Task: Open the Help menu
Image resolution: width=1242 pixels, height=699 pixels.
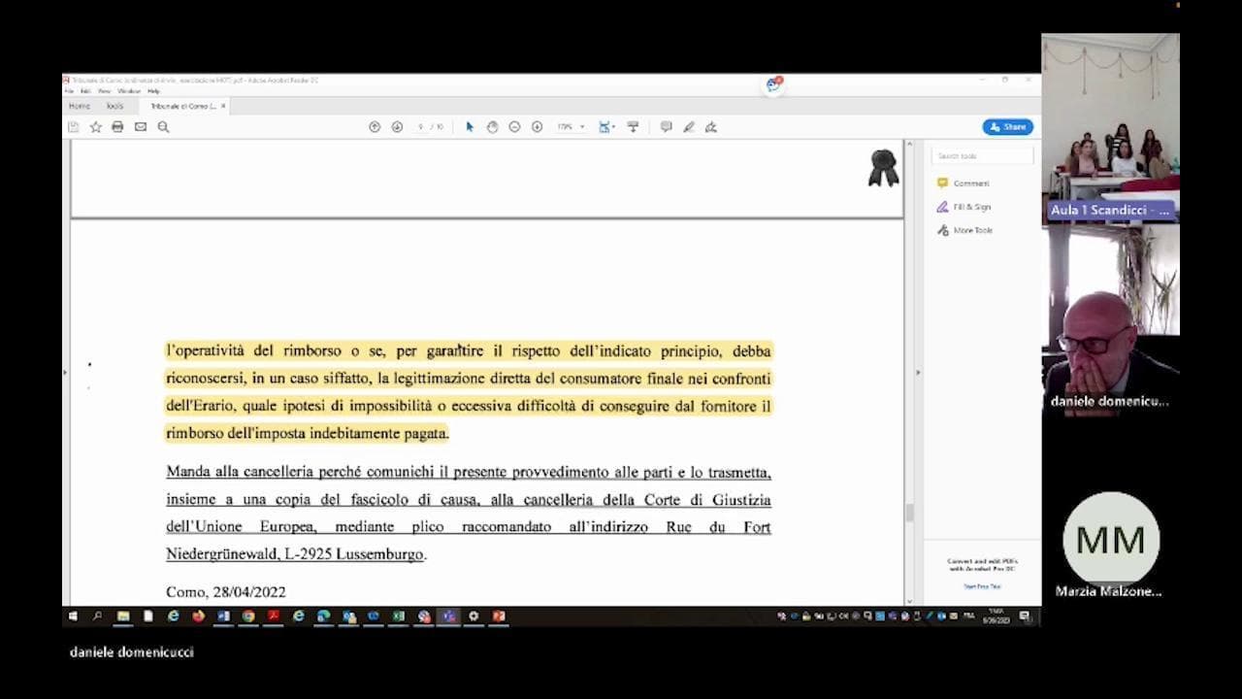Action: (153, 91)
